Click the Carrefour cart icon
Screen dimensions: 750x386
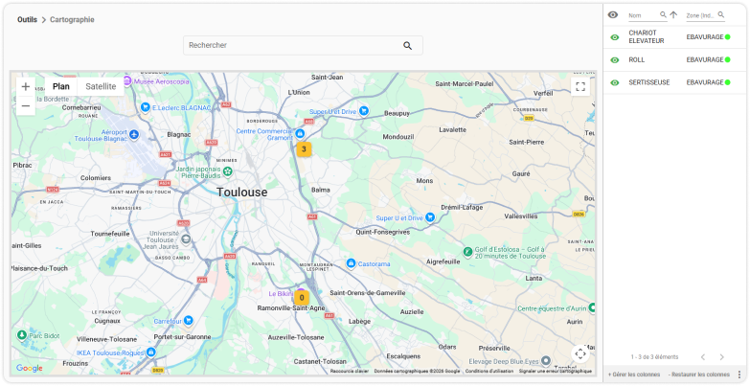pos(189,320)
